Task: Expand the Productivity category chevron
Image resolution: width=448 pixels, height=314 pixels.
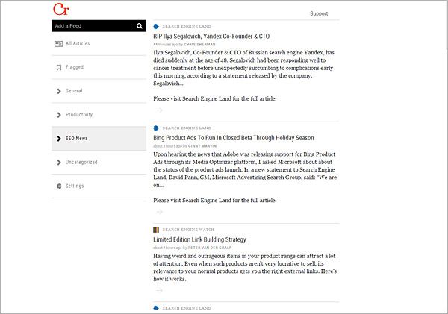Action: pyautogui.click(x=59, y=115)
